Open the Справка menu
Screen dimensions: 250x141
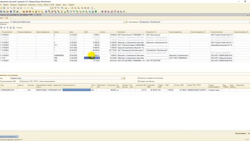tap(71, 5)
